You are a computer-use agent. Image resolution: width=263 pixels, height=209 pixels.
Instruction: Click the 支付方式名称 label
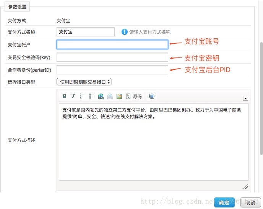(x=21, y=32)
